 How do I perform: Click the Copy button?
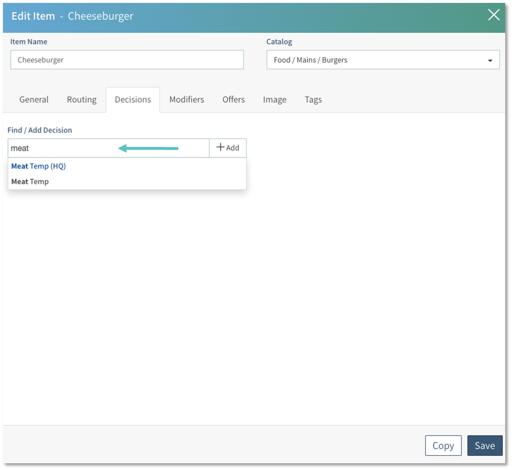click(443, 446)
